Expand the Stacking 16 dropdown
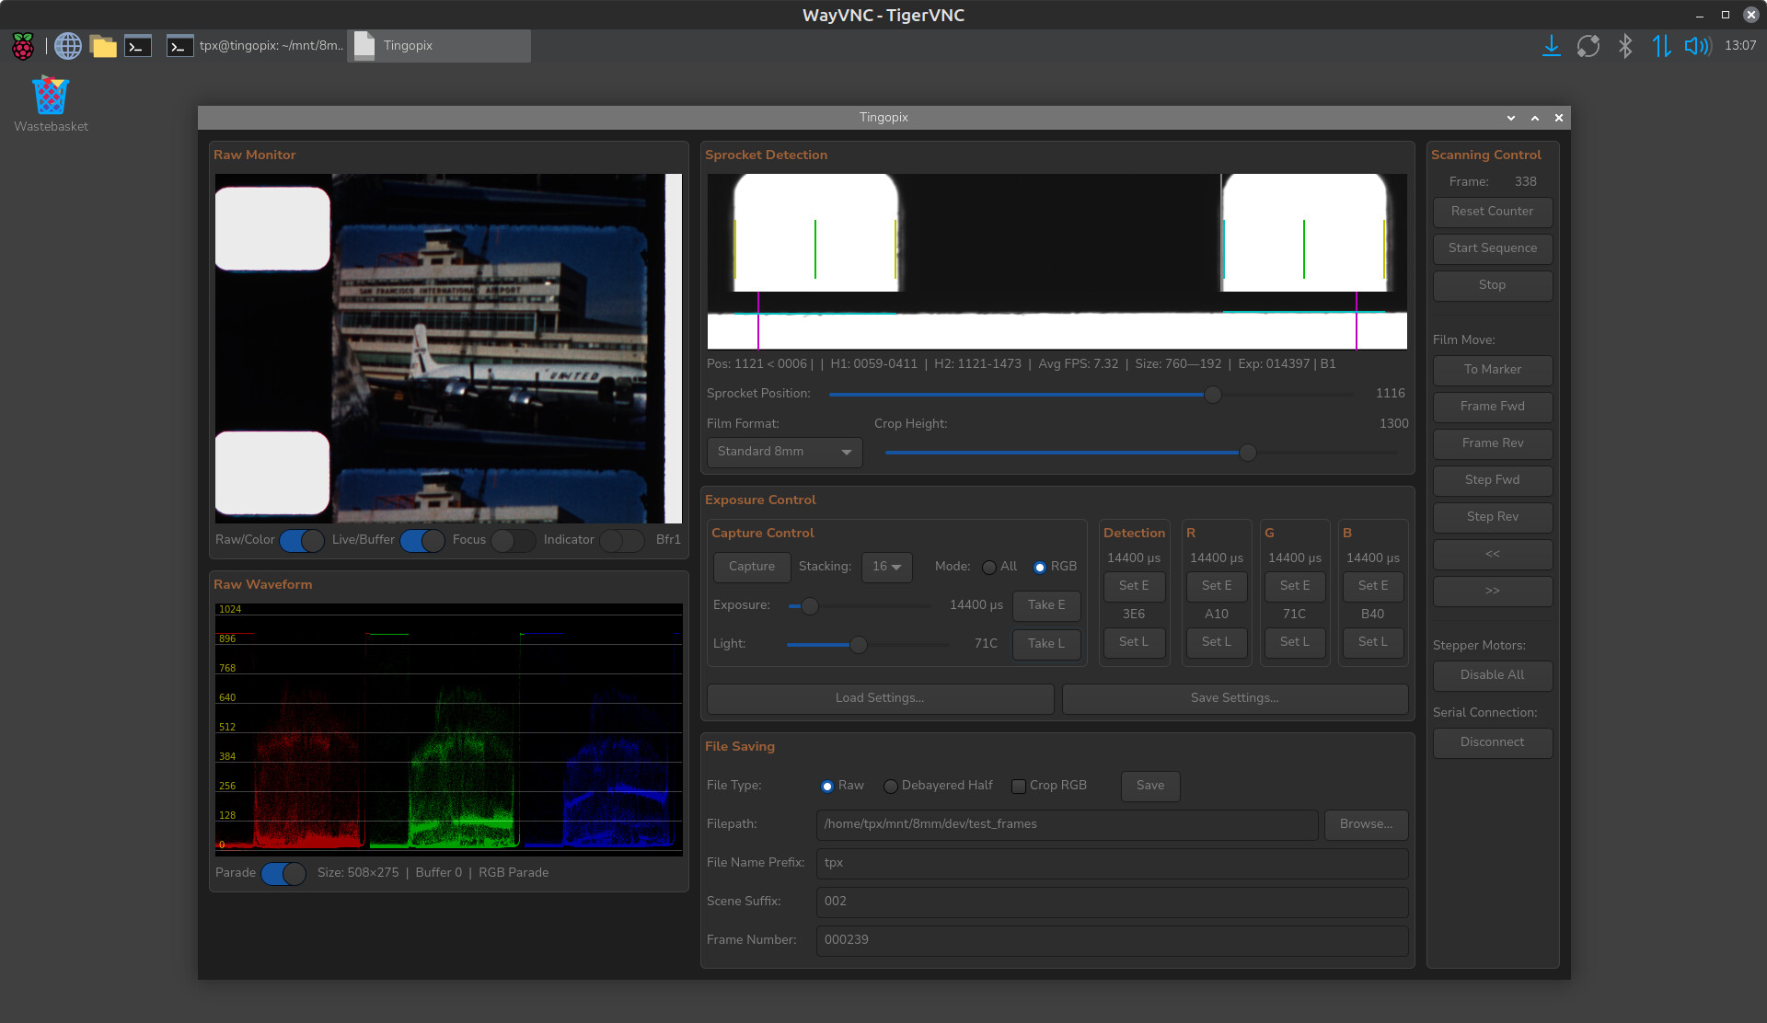Viewport: 1767px width, 1023px height. click(886, 567)
